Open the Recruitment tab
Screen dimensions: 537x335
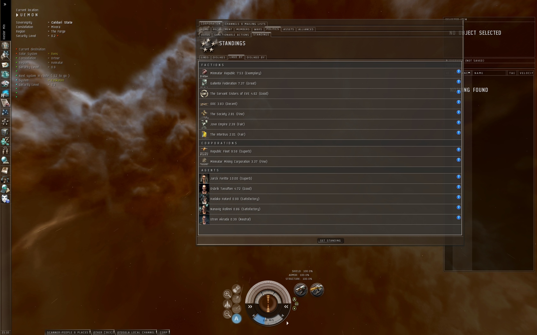[x=222, y=29]
